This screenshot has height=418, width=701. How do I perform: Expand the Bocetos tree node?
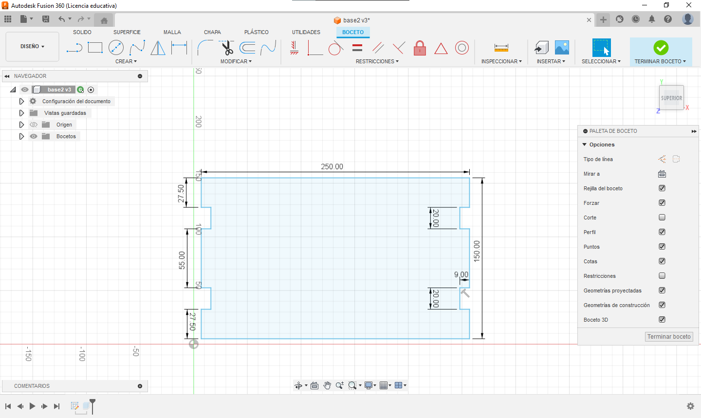pyautogui.click(x=21, y=136)
